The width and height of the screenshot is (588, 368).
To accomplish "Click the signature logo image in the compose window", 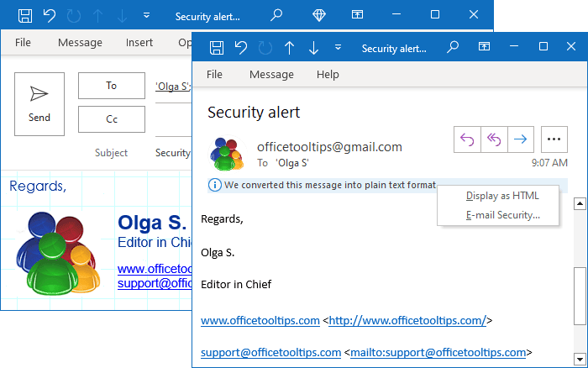I will 58,254.
